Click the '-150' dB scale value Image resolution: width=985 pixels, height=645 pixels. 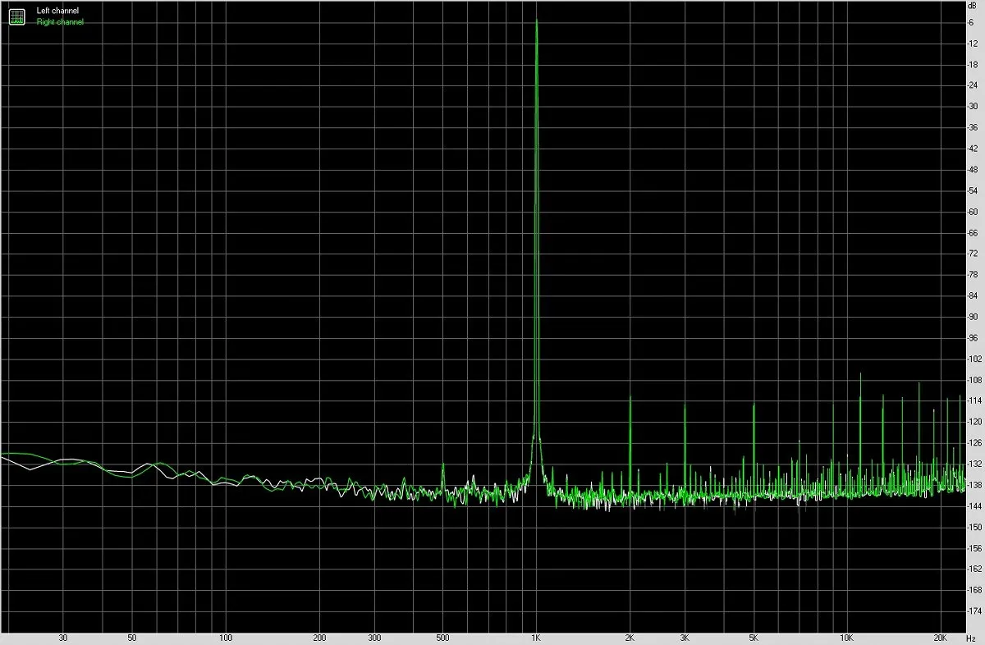pyautogui.click(x=975, y=528)
